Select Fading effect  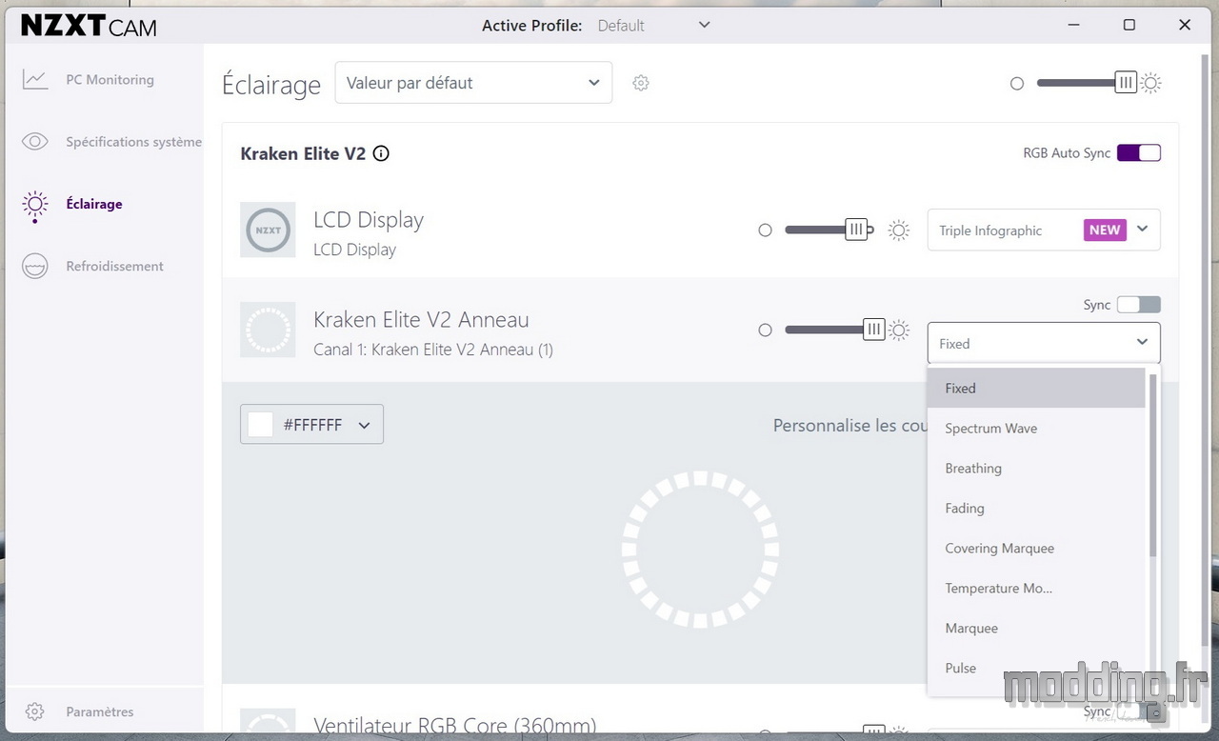1036,509
